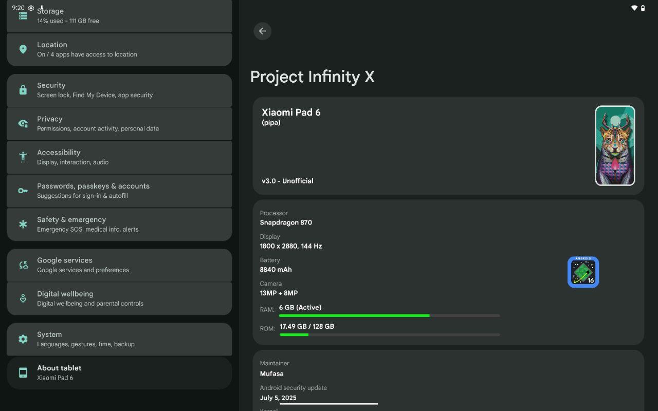Tap the Wi-Fi status icon

pyautogui.click(x=634, y=8)
